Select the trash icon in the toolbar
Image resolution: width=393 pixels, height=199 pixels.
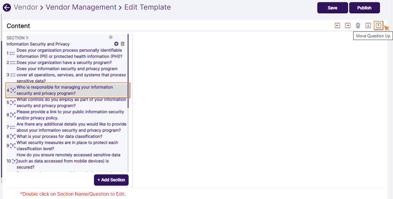coord(358,25)
